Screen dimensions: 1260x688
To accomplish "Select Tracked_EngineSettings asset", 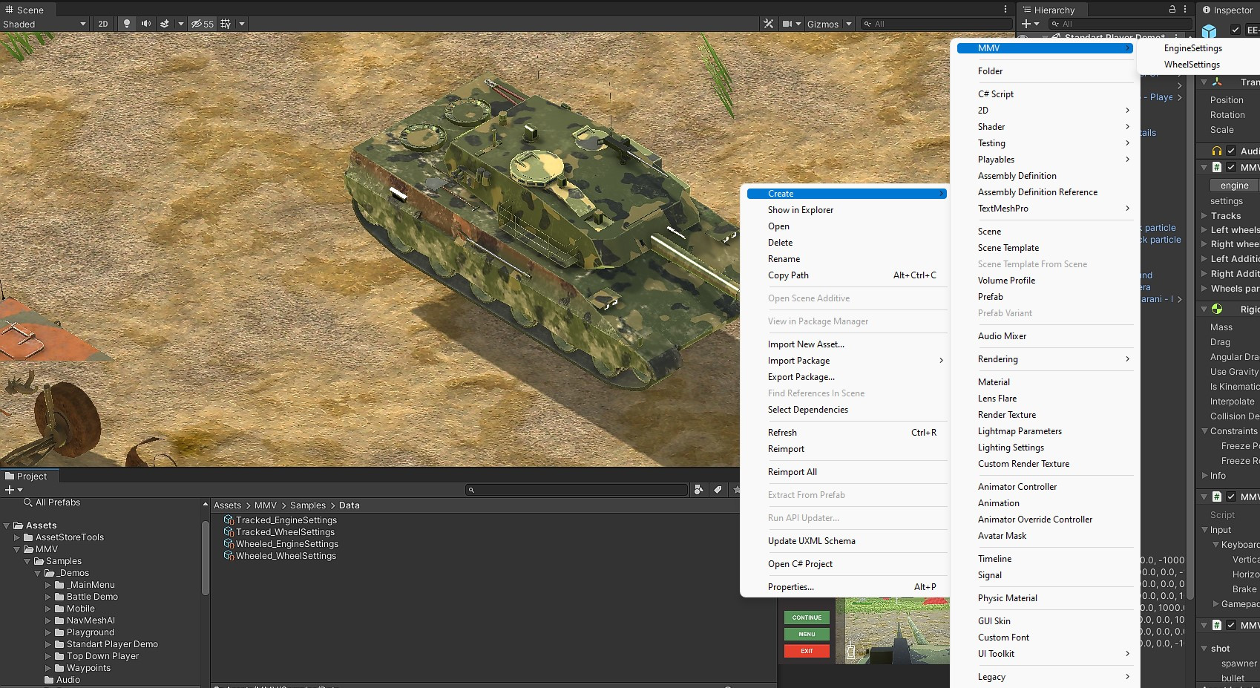I will coord(286,520).
